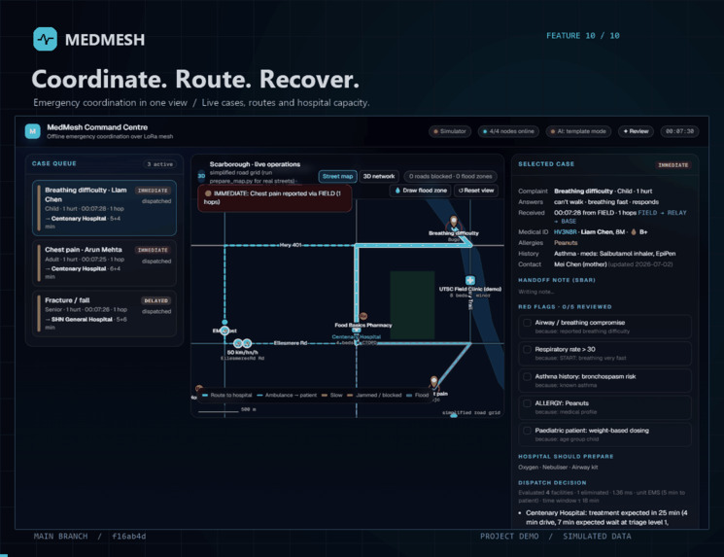This screenshot has width=724, height=557.
Task: Select the right ambulance on Ellesmere Rd
Action: tap(247, 343)
